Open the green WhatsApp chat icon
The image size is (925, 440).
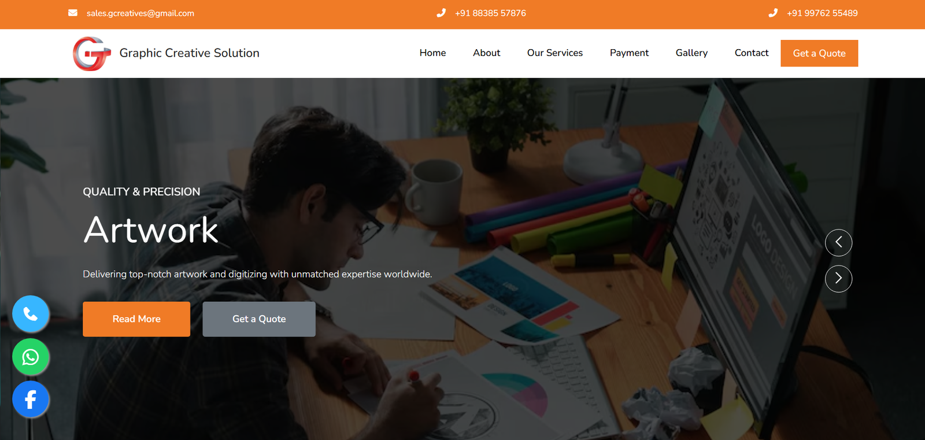[31, 357]
